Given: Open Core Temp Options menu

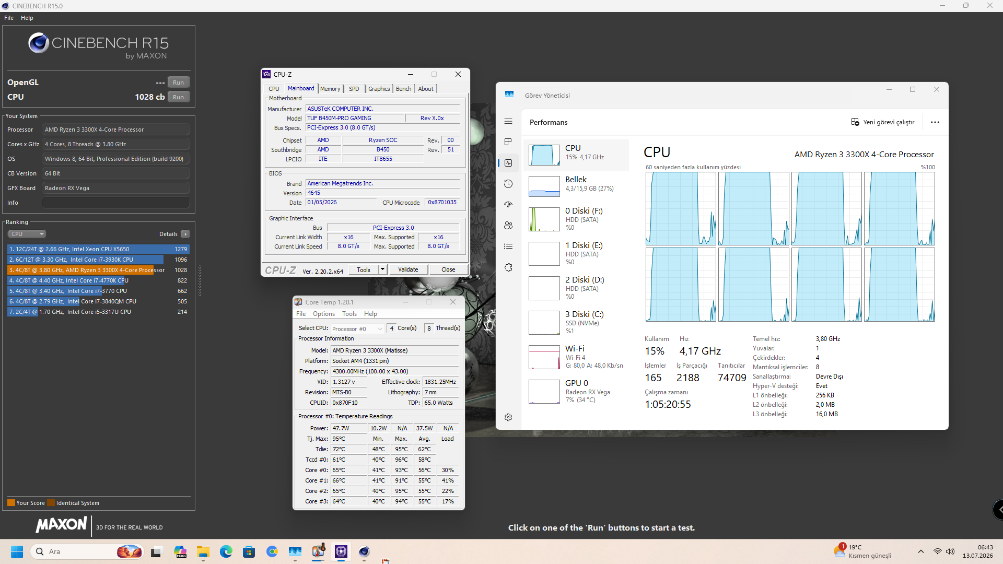Looking at the screenshot, I should (x=324, y=314).
